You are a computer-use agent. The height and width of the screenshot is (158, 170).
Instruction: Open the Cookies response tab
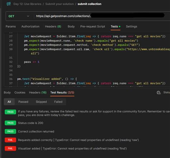(x=20, y=92)
